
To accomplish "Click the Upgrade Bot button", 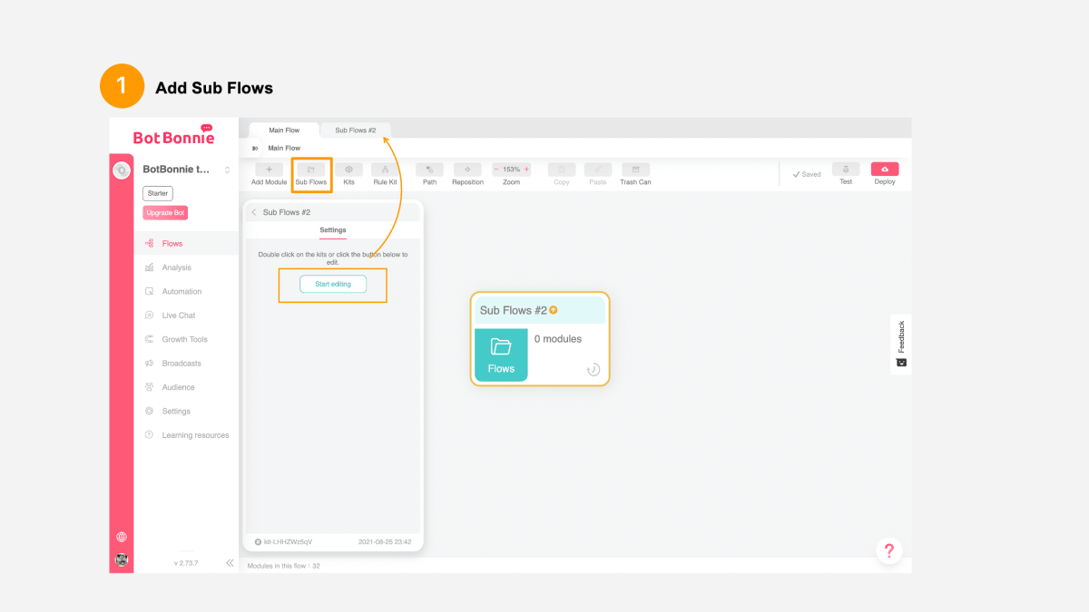I will click(x=166, y=213).
